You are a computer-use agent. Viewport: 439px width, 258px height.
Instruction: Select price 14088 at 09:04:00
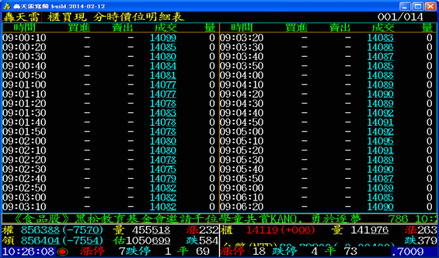(380, 75)
